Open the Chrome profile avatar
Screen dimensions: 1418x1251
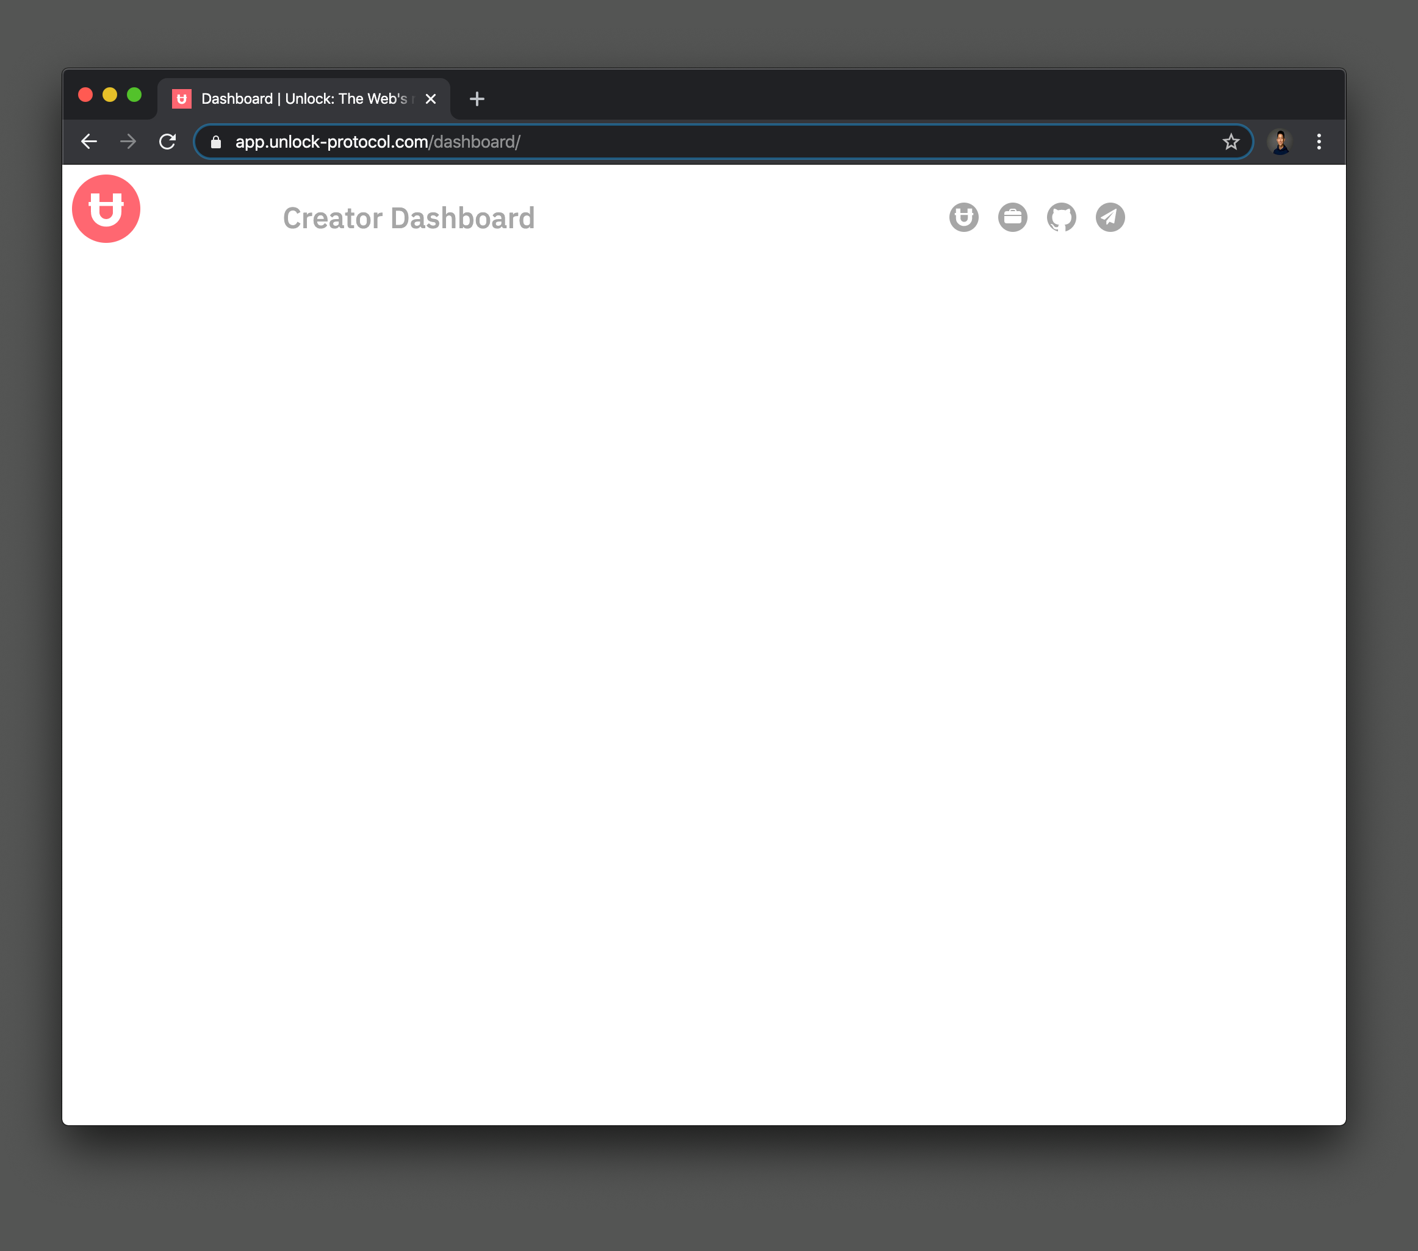[x=1280, y=142]
